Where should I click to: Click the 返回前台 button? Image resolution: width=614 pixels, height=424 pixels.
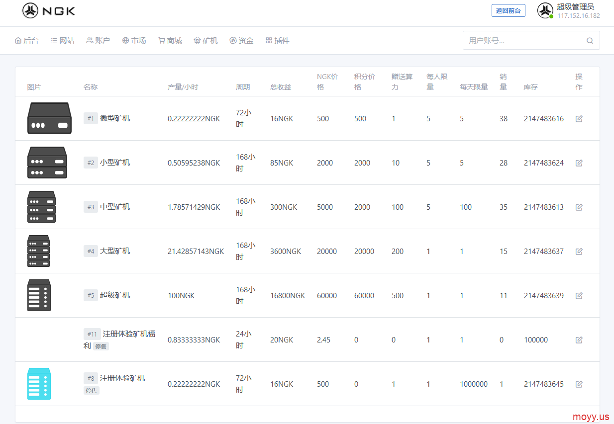pos(509,10)
